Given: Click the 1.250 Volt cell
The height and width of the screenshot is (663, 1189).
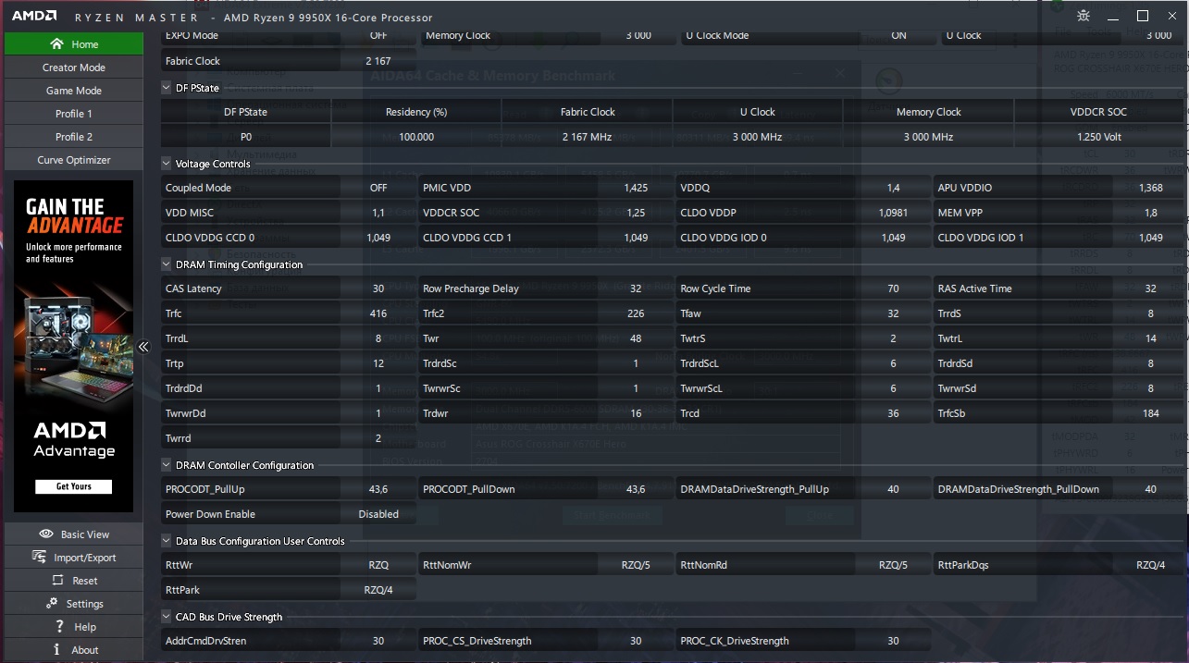Looking at the screenshot, I should (x=1098, y=137).
